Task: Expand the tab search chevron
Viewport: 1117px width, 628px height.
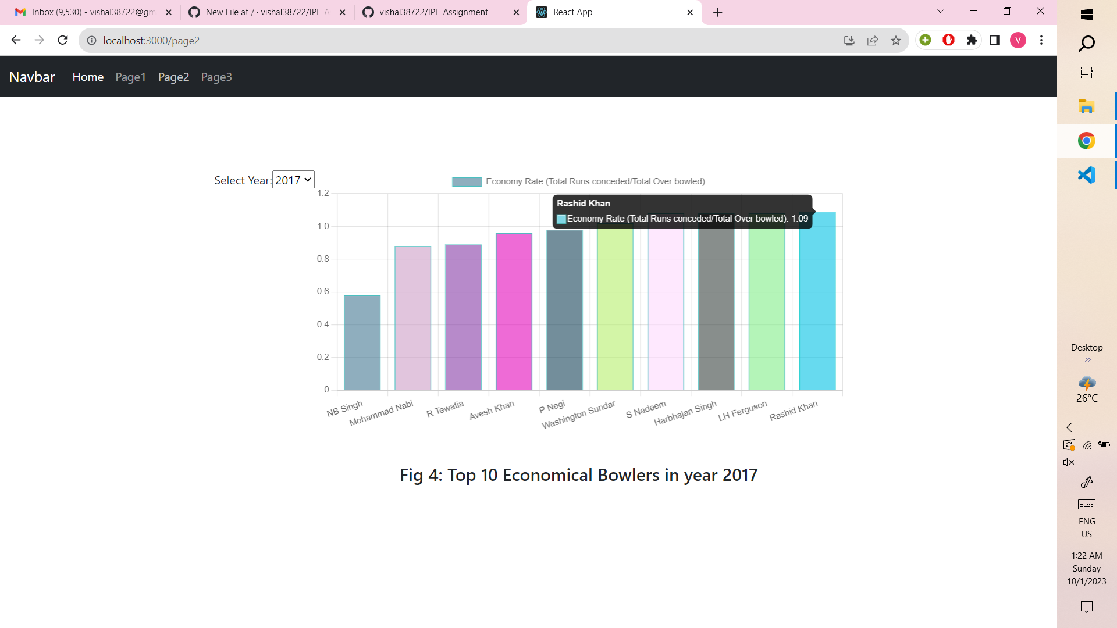Action: click(941, 12)
